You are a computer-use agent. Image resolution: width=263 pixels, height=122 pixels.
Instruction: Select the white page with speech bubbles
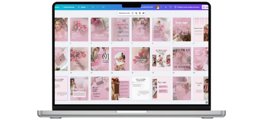pos(141,88)
